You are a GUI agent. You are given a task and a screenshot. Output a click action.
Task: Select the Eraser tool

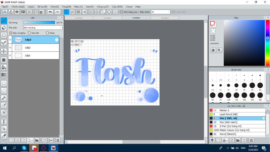pyautogui.click(x=4, y=28)
